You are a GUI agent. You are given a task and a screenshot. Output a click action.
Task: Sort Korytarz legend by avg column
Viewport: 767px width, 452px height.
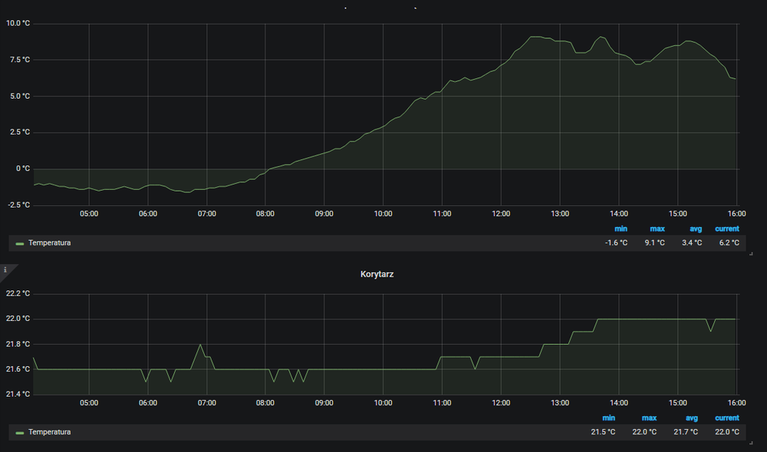click(x=692, y=418)
